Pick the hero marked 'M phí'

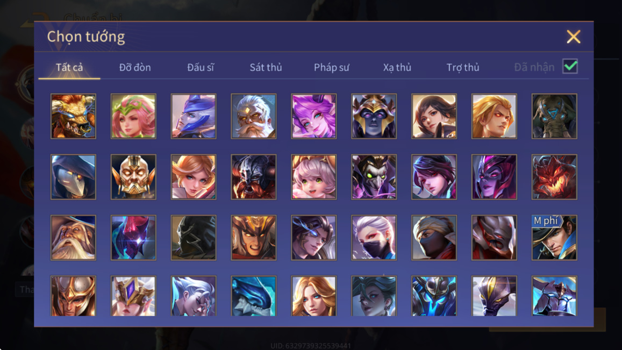coord(554,238)
